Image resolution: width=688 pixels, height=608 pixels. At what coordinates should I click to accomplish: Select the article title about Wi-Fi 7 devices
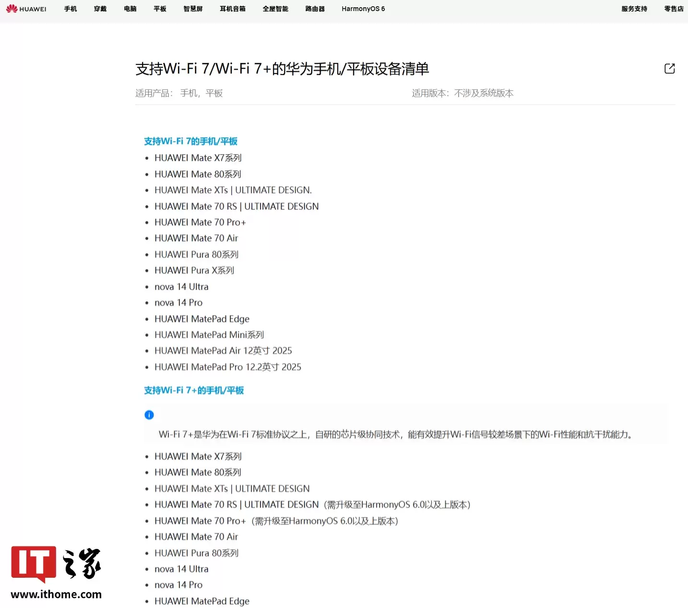[282, 69]
